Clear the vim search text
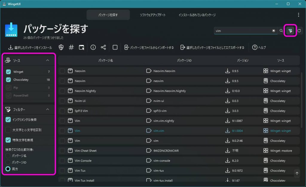 click(274, 31)
